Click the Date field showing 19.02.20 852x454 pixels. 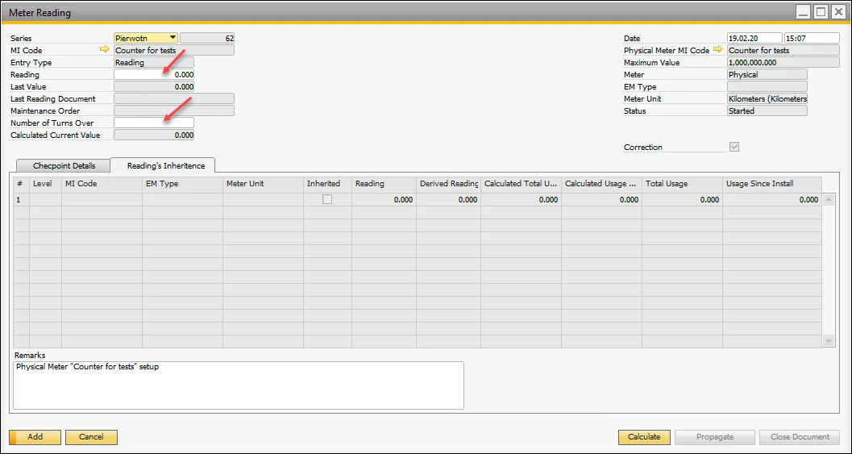click(x=754, y=38)
